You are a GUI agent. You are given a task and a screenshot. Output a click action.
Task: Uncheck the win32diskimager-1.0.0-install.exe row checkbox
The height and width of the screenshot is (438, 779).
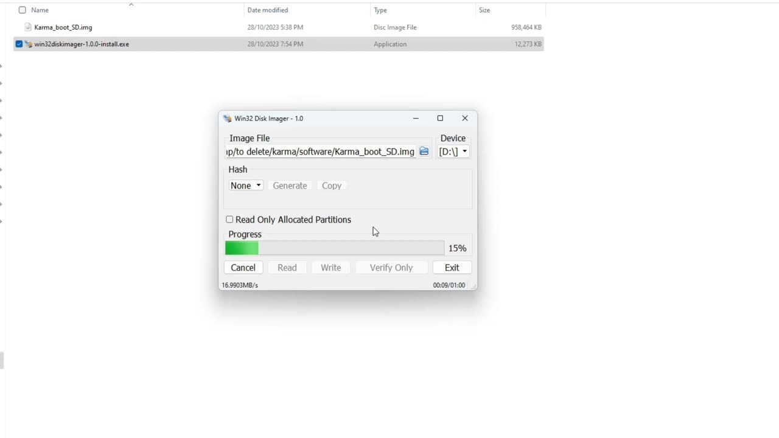[19, 44]
